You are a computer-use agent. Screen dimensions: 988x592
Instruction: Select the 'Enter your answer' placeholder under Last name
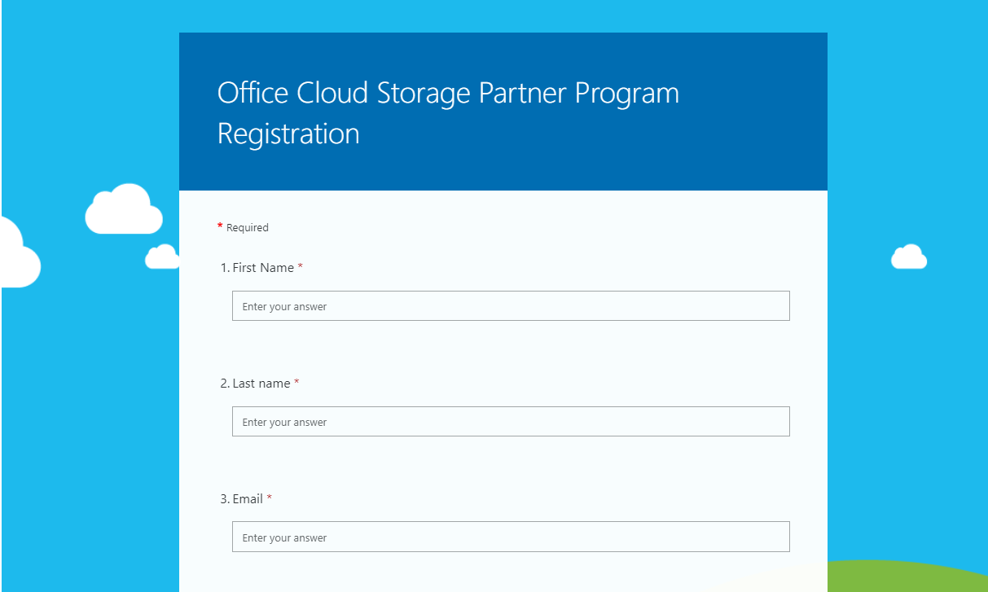click(x=285, y=422)
